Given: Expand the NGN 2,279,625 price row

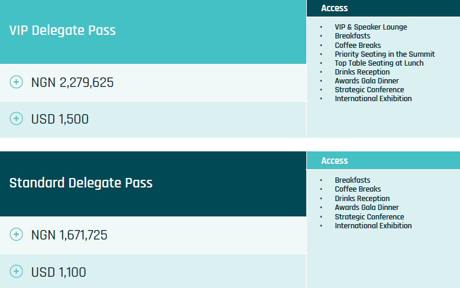Looking at the screenshot, I should (x=72, y=83).
